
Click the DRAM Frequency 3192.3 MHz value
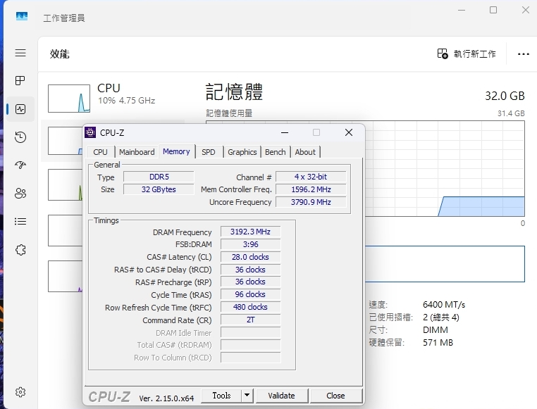coord(251,232)
